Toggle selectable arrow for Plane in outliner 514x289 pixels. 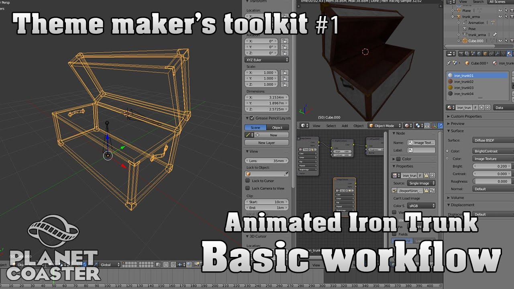click(506, 10)
